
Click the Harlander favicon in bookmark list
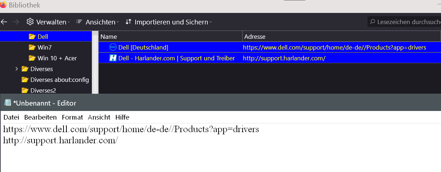[113, 58]
